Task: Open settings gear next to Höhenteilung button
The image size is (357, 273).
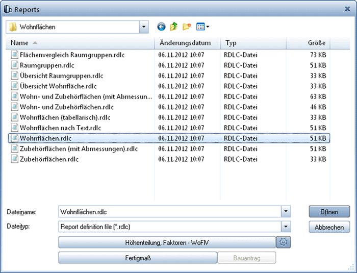Action: (283, 242)
